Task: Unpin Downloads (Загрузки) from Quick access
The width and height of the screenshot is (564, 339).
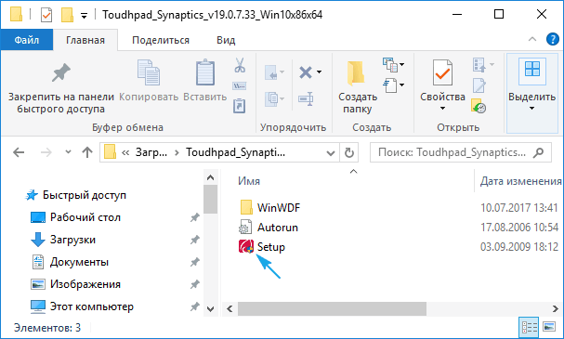Action: [195, 240]
